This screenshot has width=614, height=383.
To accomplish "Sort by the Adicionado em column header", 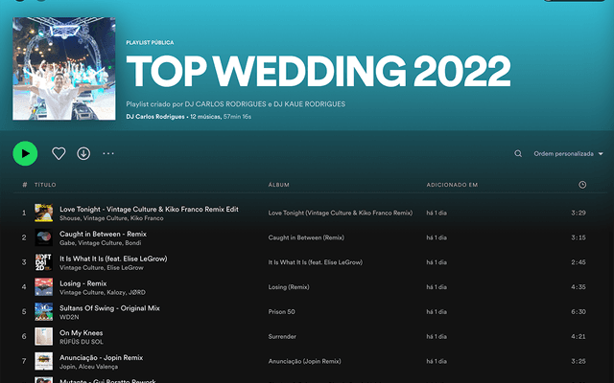I will click(x=452, y=184).
